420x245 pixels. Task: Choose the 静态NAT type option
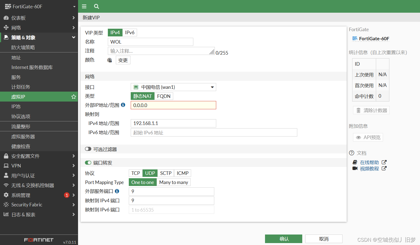[143, 96]
